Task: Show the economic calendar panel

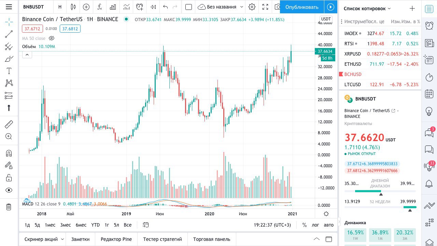Action: click(x=429, y=94)
